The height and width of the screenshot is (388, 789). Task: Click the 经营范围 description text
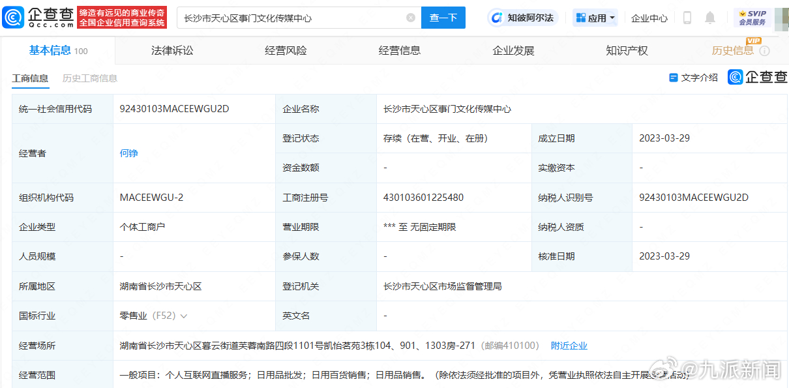[x=404, y=375]
